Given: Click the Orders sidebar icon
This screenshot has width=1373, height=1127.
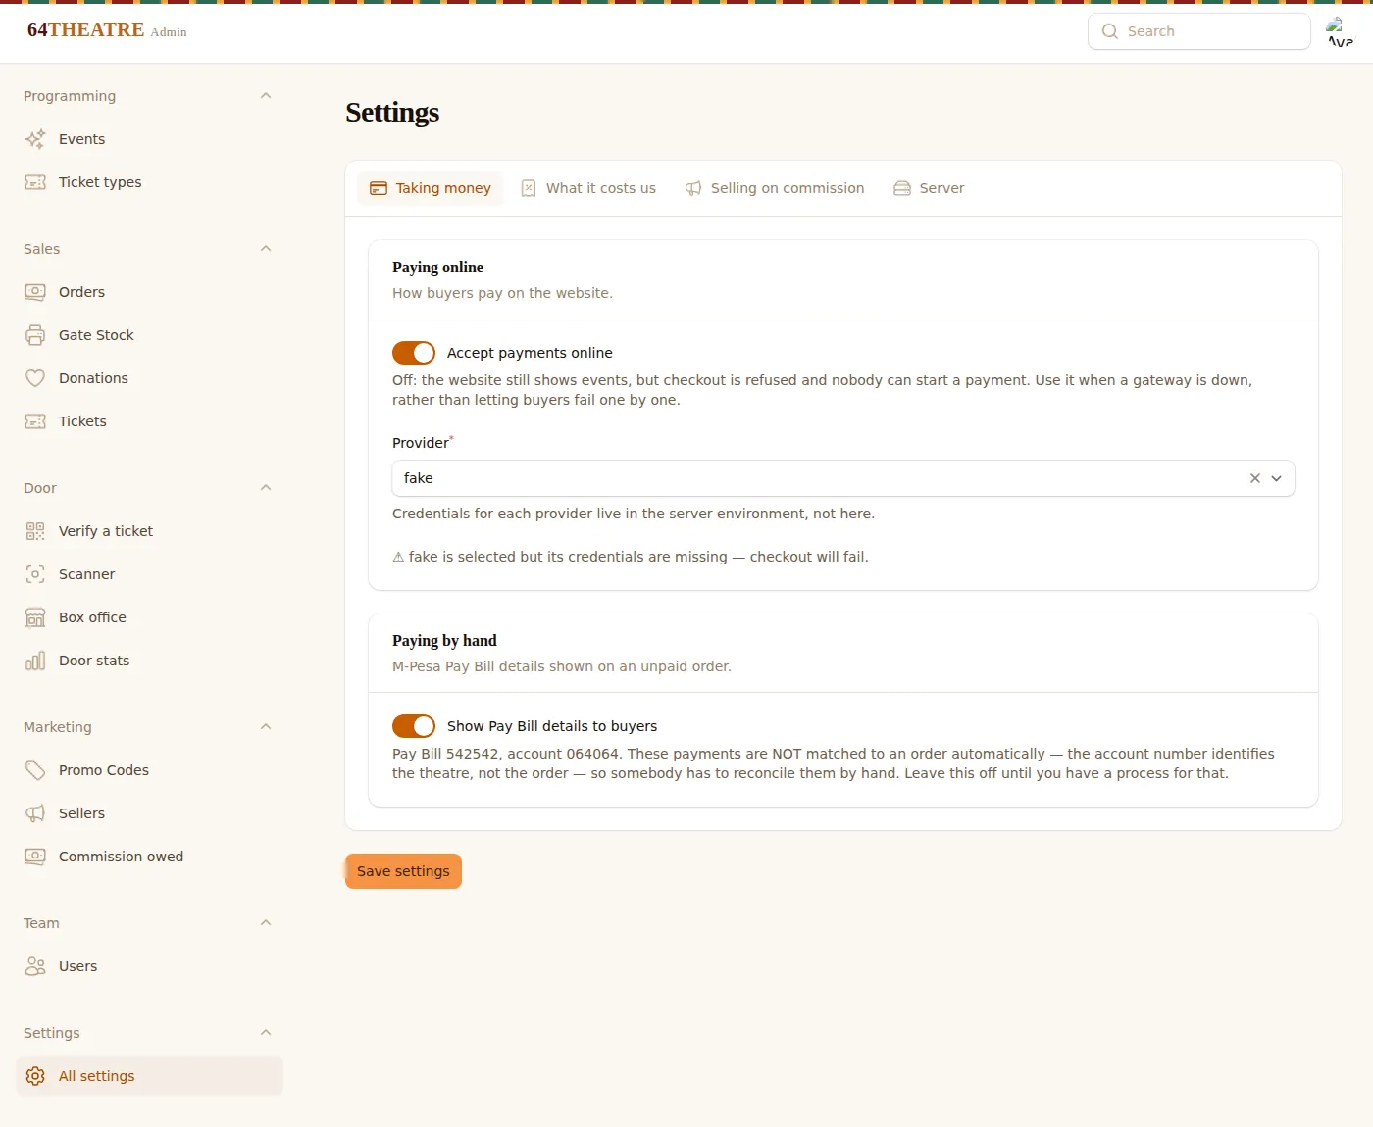Looking at the screenshot, I should coord(35,292).
